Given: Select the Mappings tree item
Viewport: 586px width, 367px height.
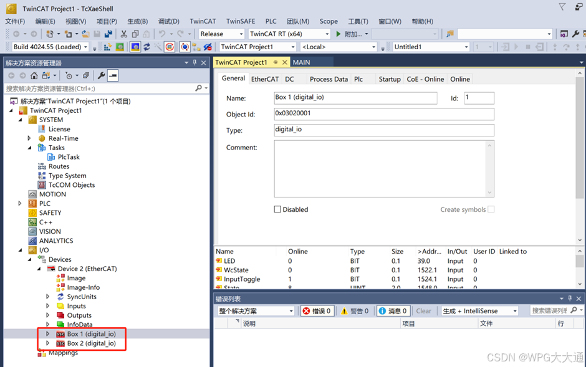Looking at the screenshot, I should (x=63, y=353).
